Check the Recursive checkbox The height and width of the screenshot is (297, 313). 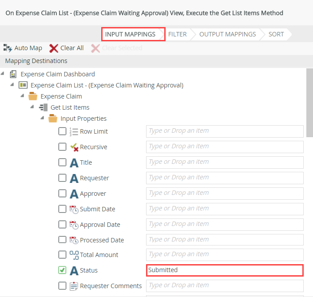click(x=62, y=147)
